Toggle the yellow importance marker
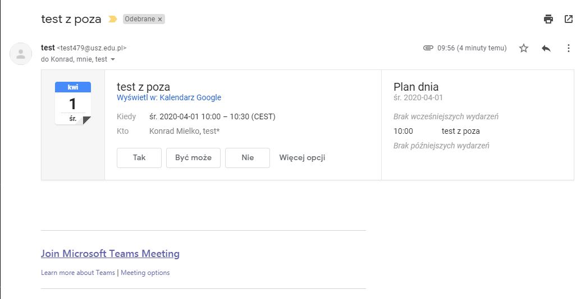This screenshot has height=299, width=581. 112,19
